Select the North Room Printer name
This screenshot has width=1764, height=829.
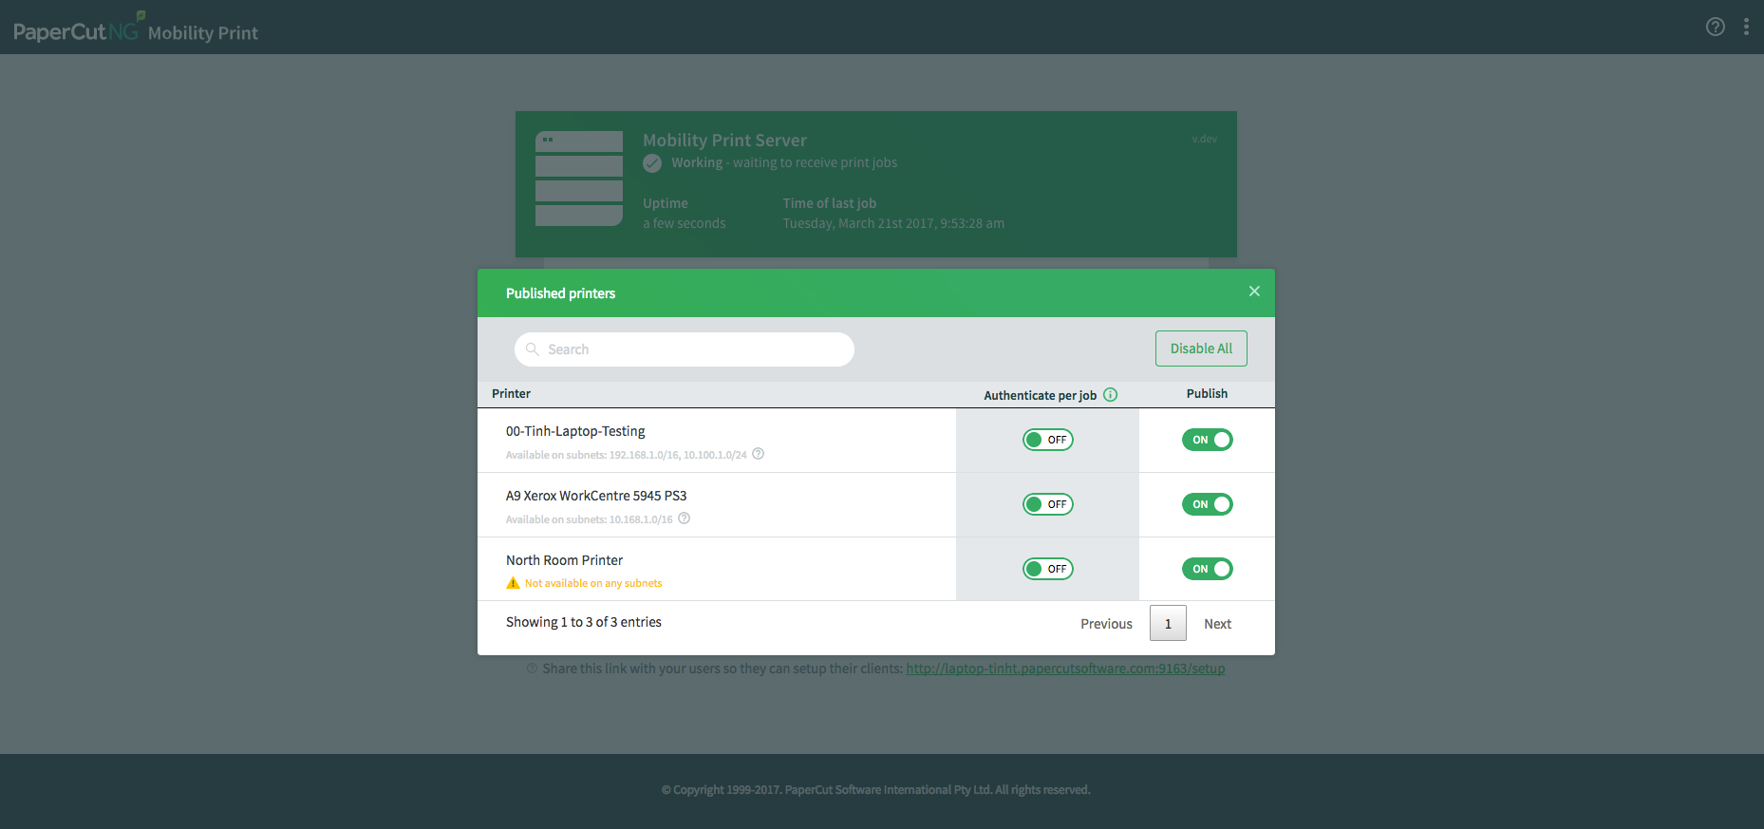click(564, 560)
